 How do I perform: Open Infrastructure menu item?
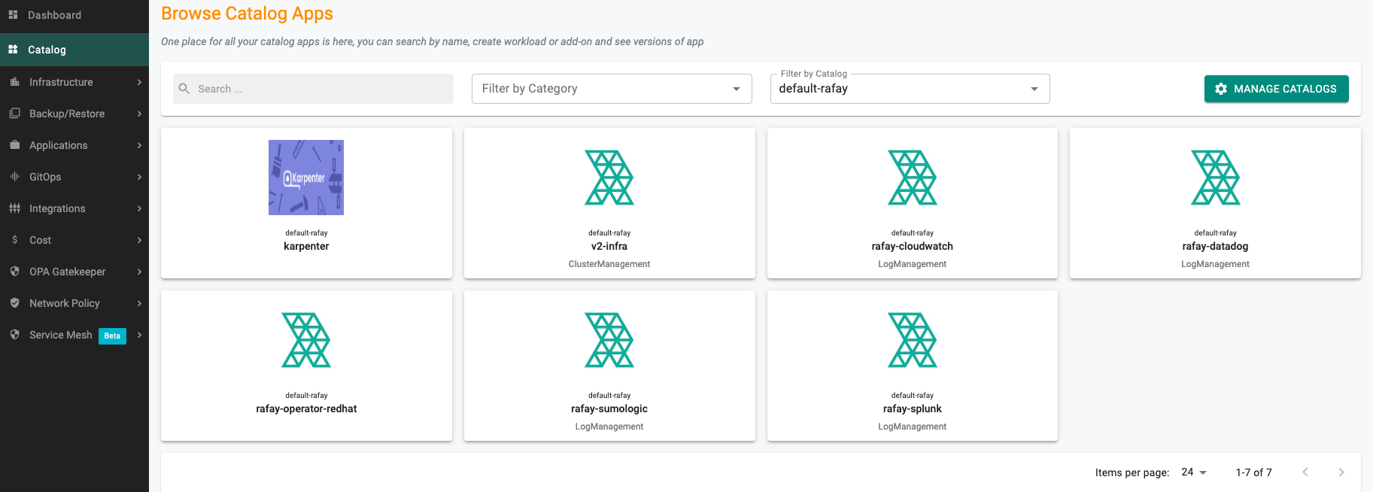(x=74, y=82)
